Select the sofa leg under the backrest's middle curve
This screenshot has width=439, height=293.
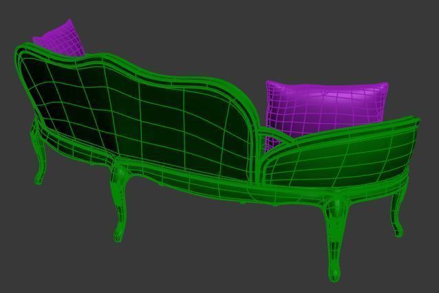point(120,202)
